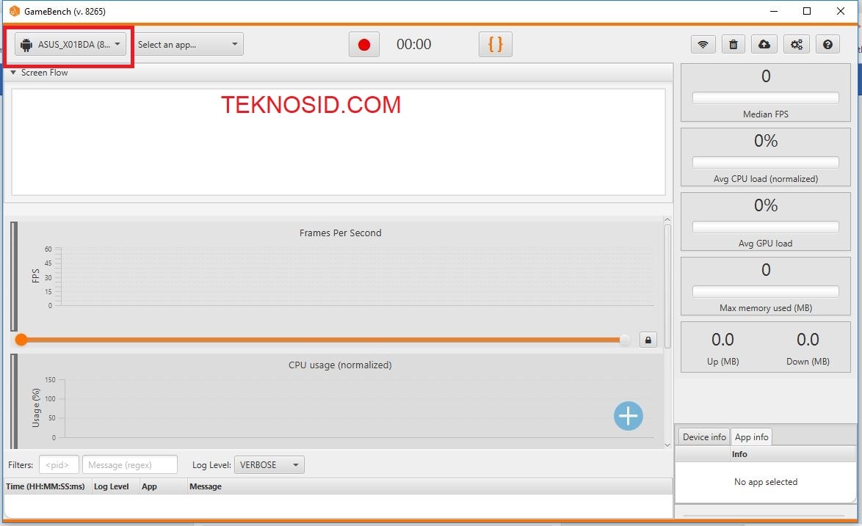862x526 pixels.
Task: Open the Select an app dropdown
Action: [188, 45]
